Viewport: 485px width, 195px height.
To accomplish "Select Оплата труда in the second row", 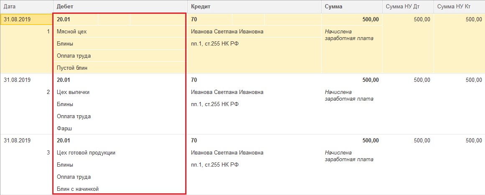I will pyautogui.click(x=74, y=116).
